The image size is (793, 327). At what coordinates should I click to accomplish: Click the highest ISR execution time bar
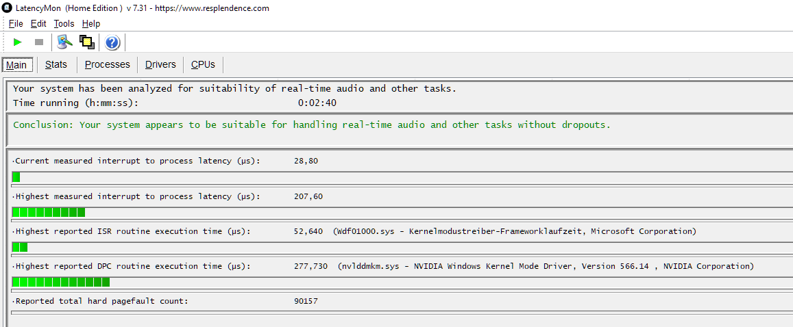click(x=20, y=247)
